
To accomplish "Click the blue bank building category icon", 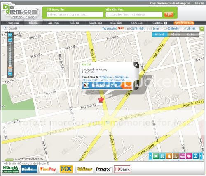I will 195,156.
